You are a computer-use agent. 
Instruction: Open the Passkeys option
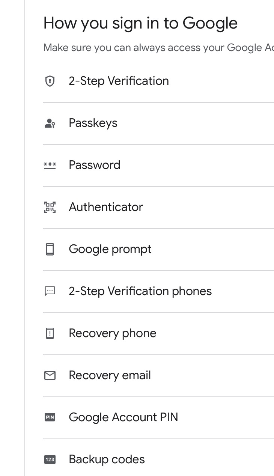[x=158, y=124]
